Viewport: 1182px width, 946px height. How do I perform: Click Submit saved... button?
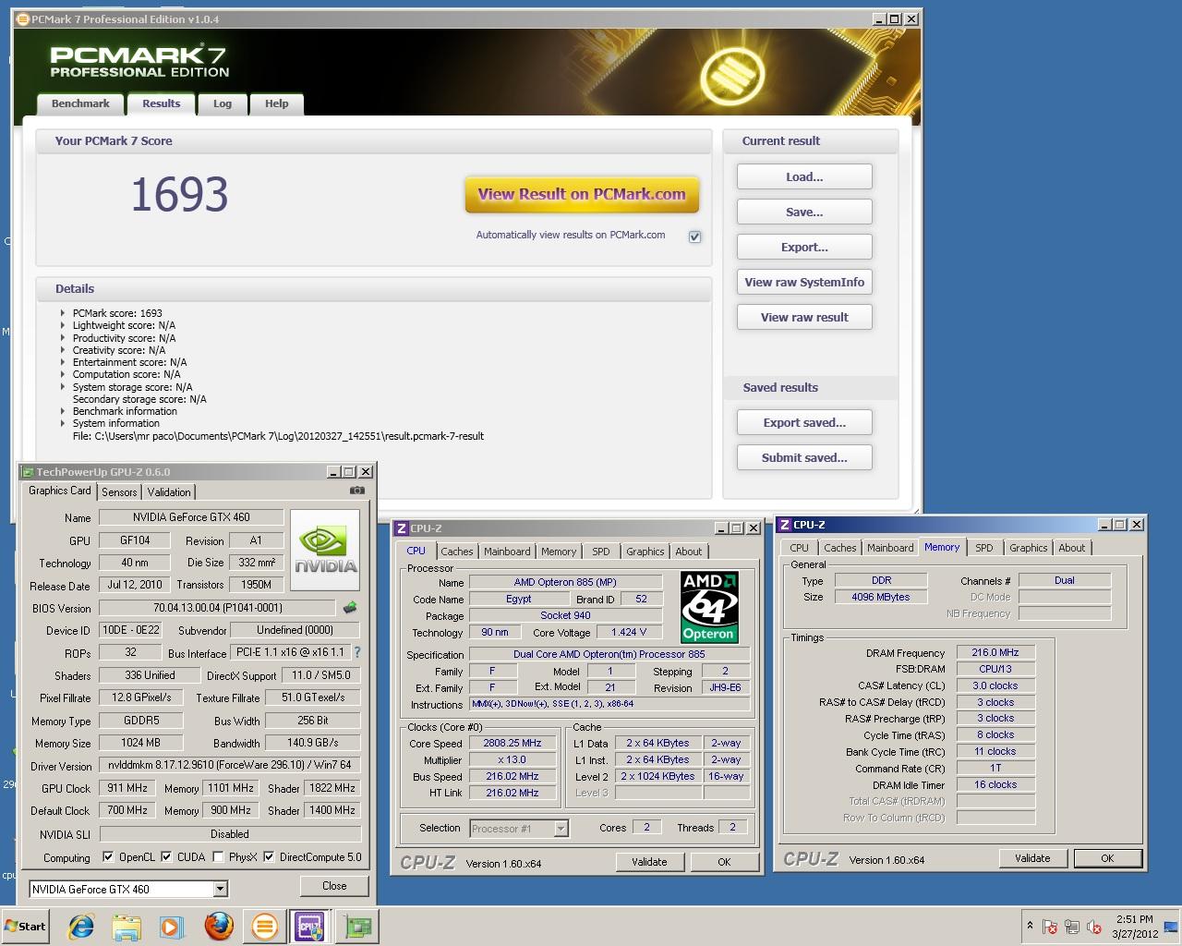tap(804, 457)
